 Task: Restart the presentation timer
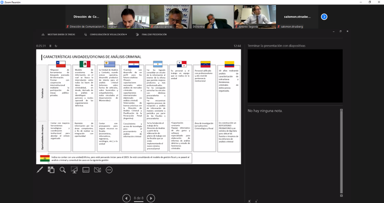(x=56, y=46)
